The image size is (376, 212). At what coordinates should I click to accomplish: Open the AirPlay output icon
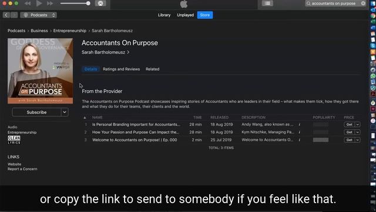coord(100,4)
